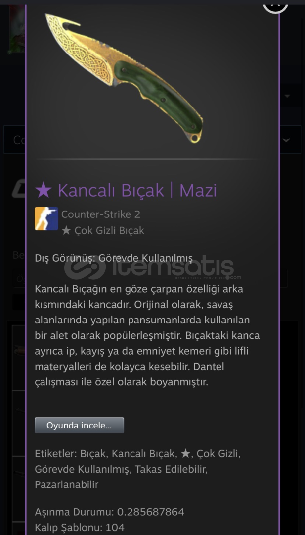Click the itemsatış watermark logo
The width and height of the screenshot is (305, 535).
149,268
